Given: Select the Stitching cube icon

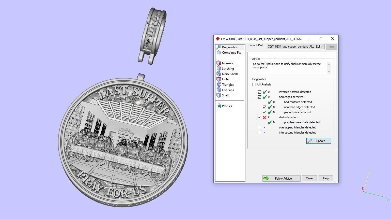Looking at the screenshot, I should point(219,68).
